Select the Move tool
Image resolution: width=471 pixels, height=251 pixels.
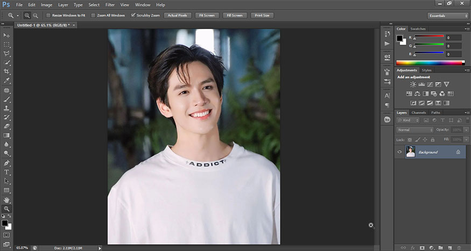[x=7, y=35]
